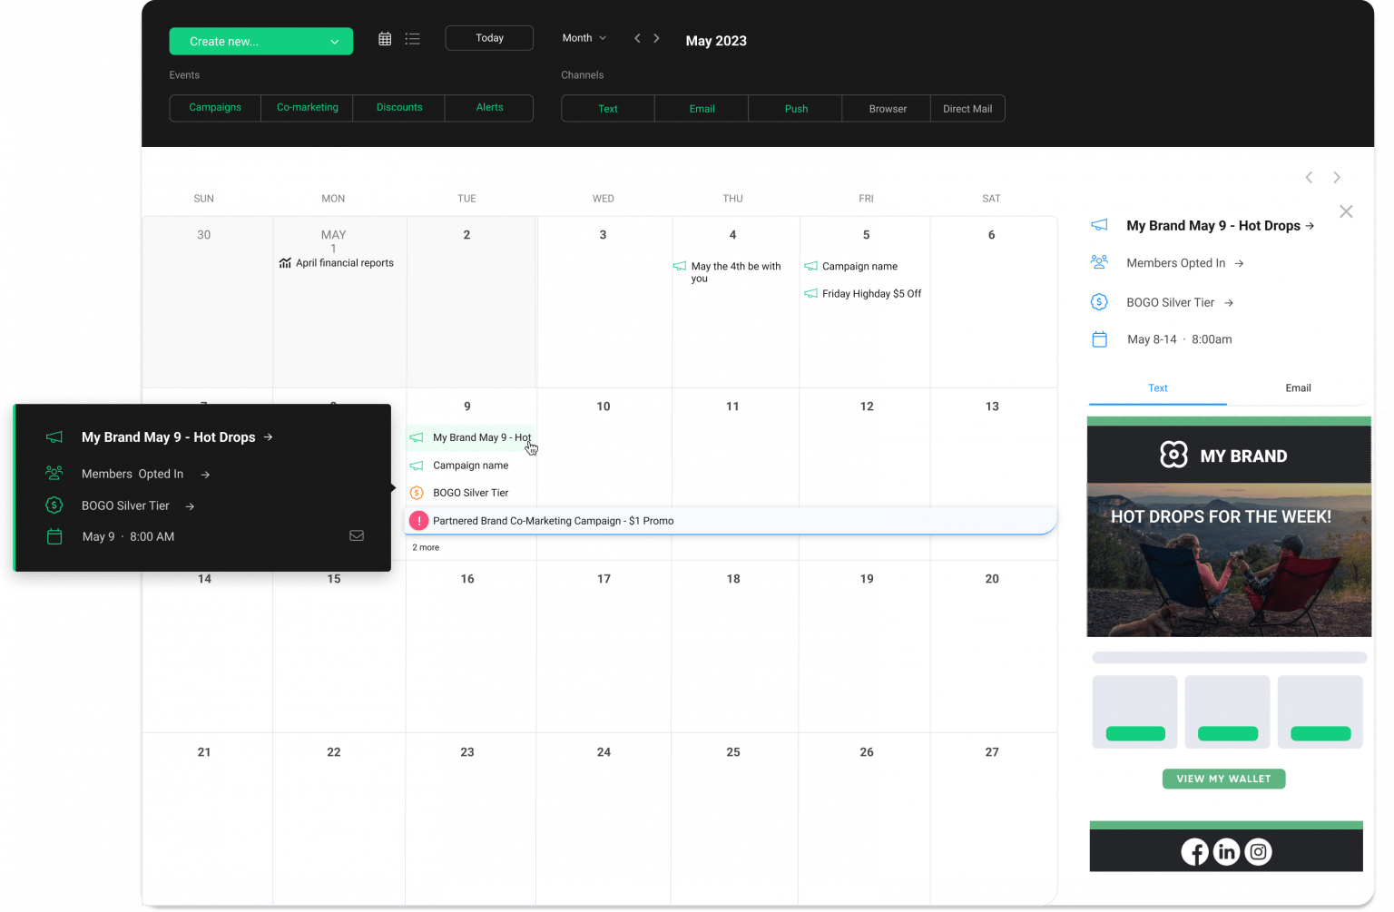The width and height of the screenshot is (1394, 912).
Task: Click dollar icon beside BOGO Silver Tier in side panel
Action: pos(1099,302)
